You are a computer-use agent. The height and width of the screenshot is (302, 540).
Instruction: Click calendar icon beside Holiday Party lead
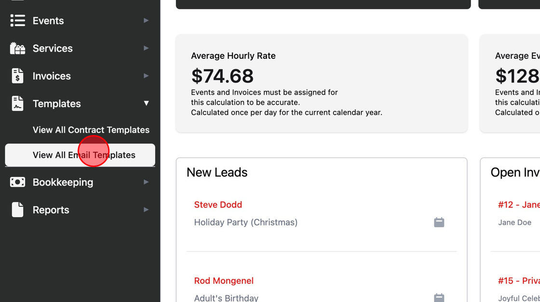(439, 222)
